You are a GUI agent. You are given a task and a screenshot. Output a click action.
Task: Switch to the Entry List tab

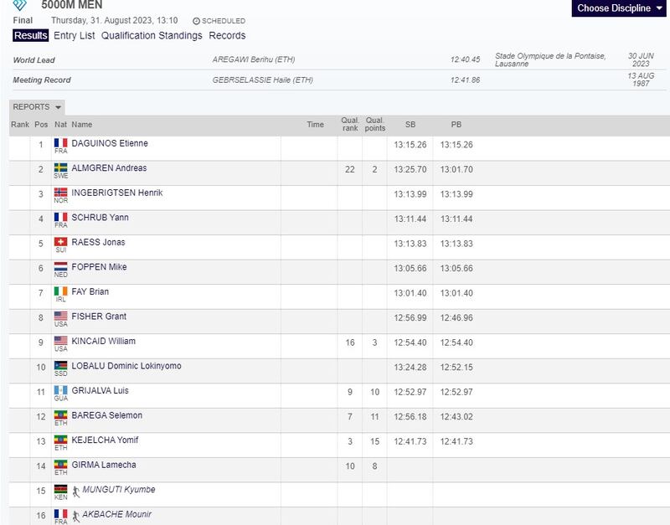click(x=75, y=35)
